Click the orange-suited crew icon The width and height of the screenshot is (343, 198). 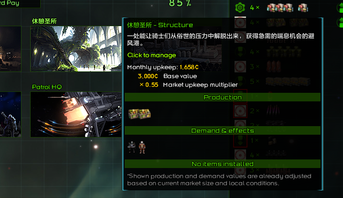coord(142,147)
